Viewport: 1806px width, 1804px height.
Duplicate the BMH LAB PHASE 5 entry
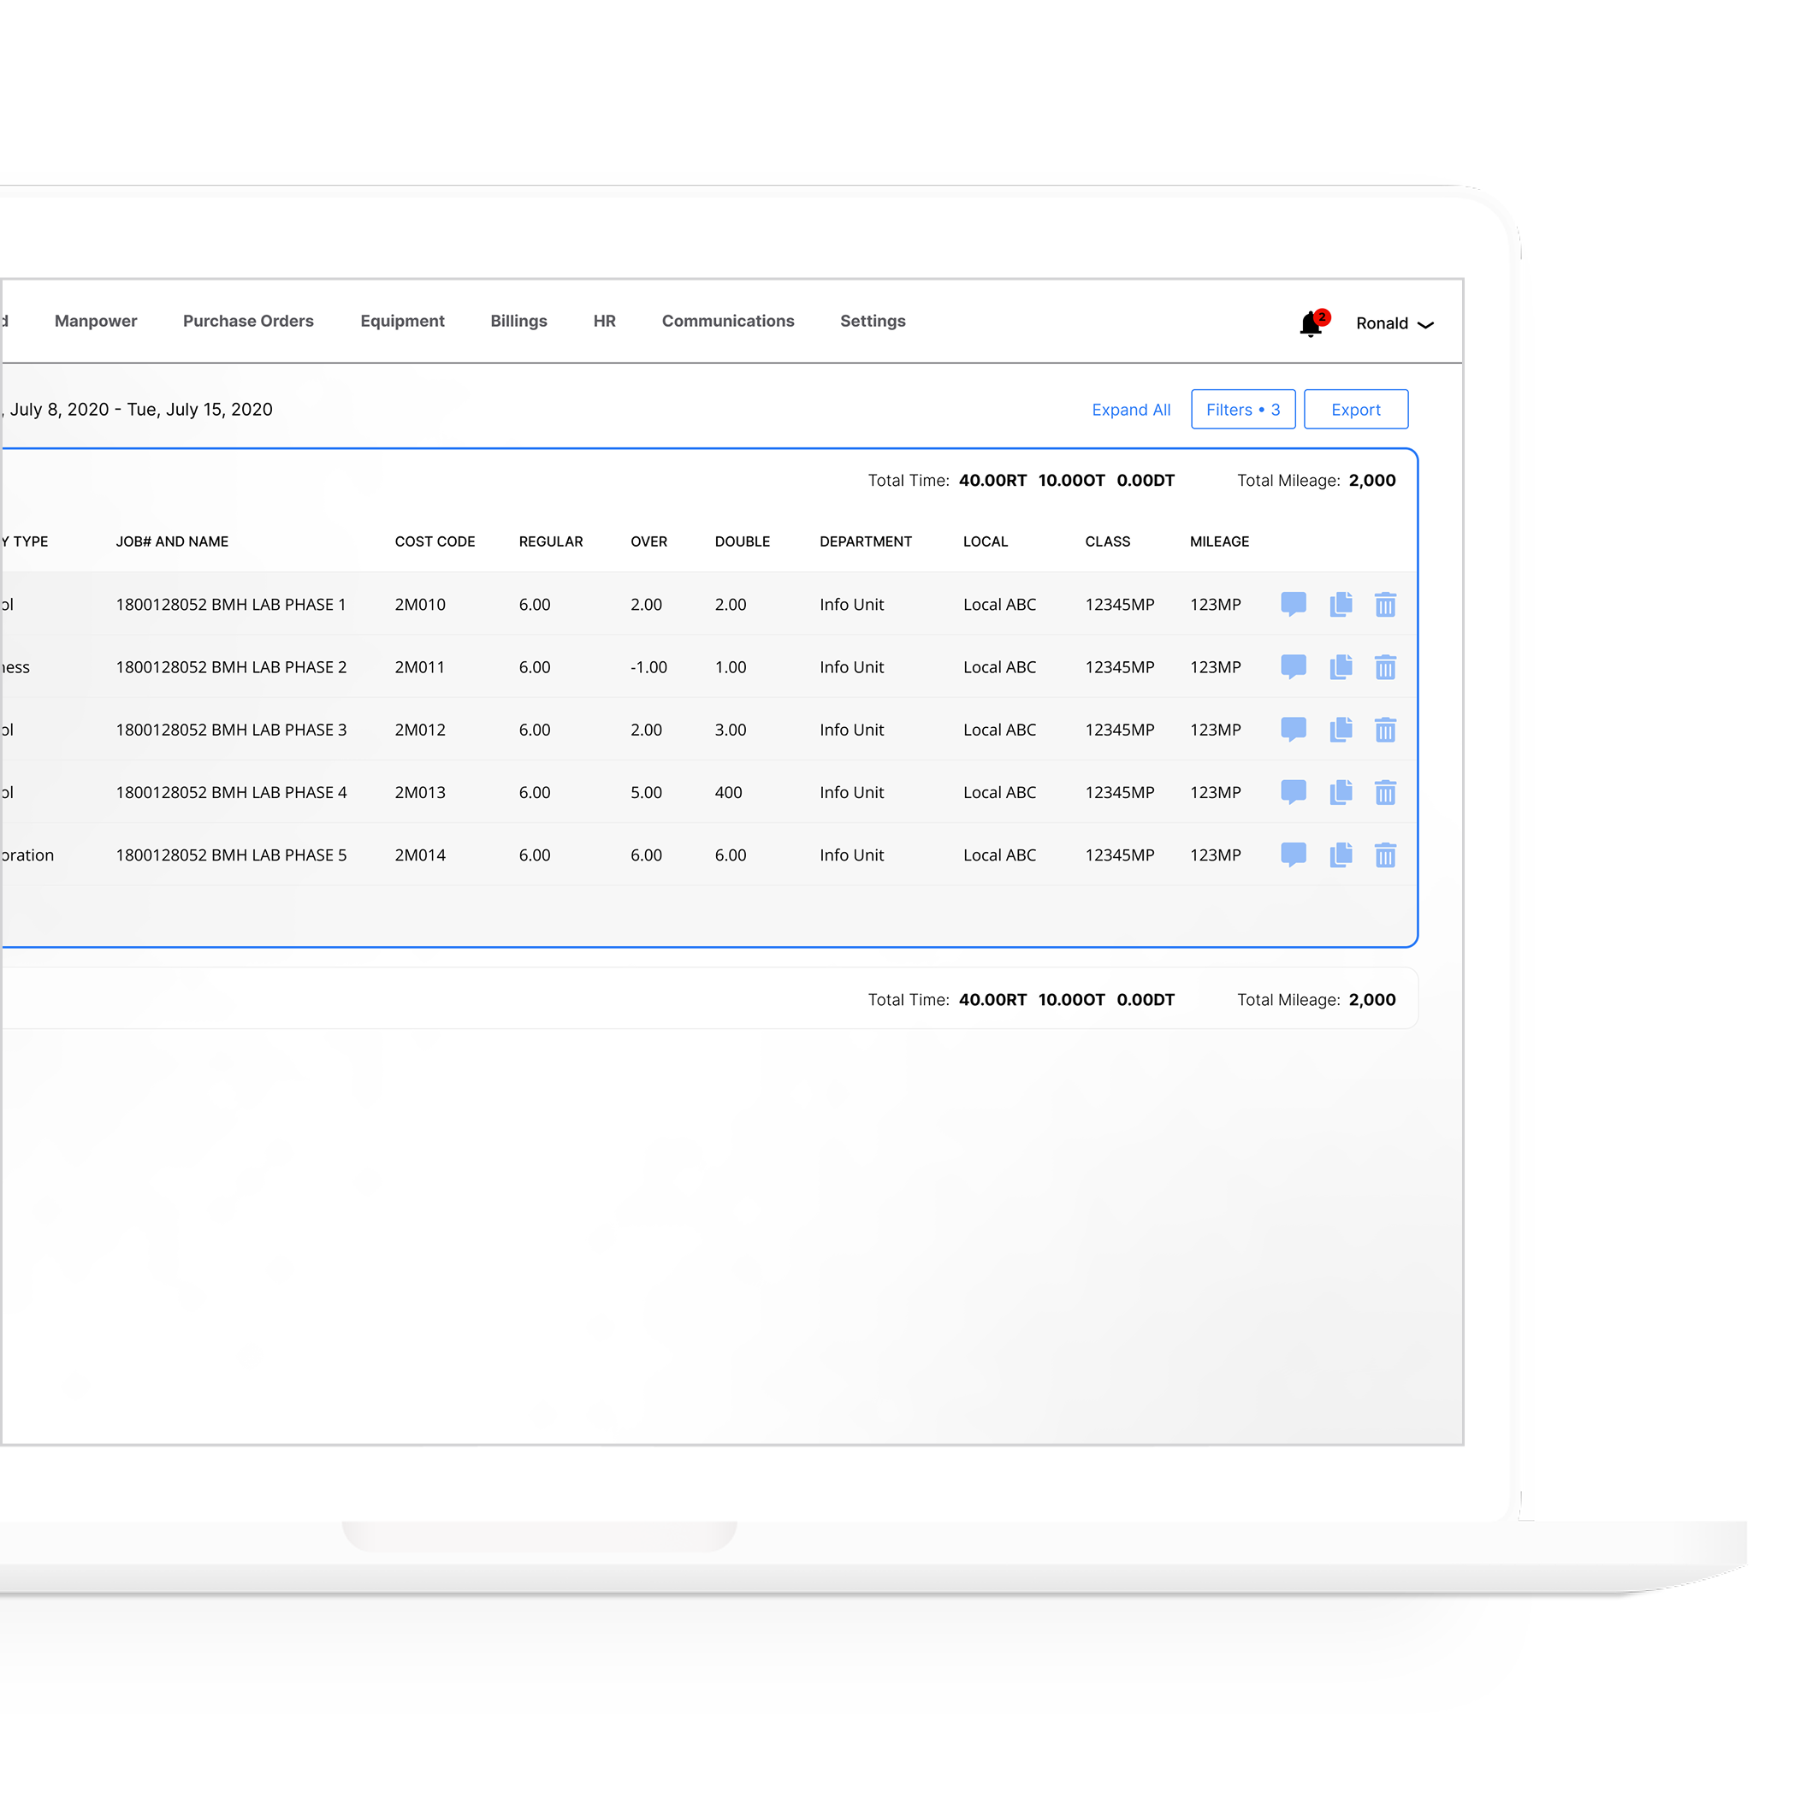click(x=1341, y=855)
